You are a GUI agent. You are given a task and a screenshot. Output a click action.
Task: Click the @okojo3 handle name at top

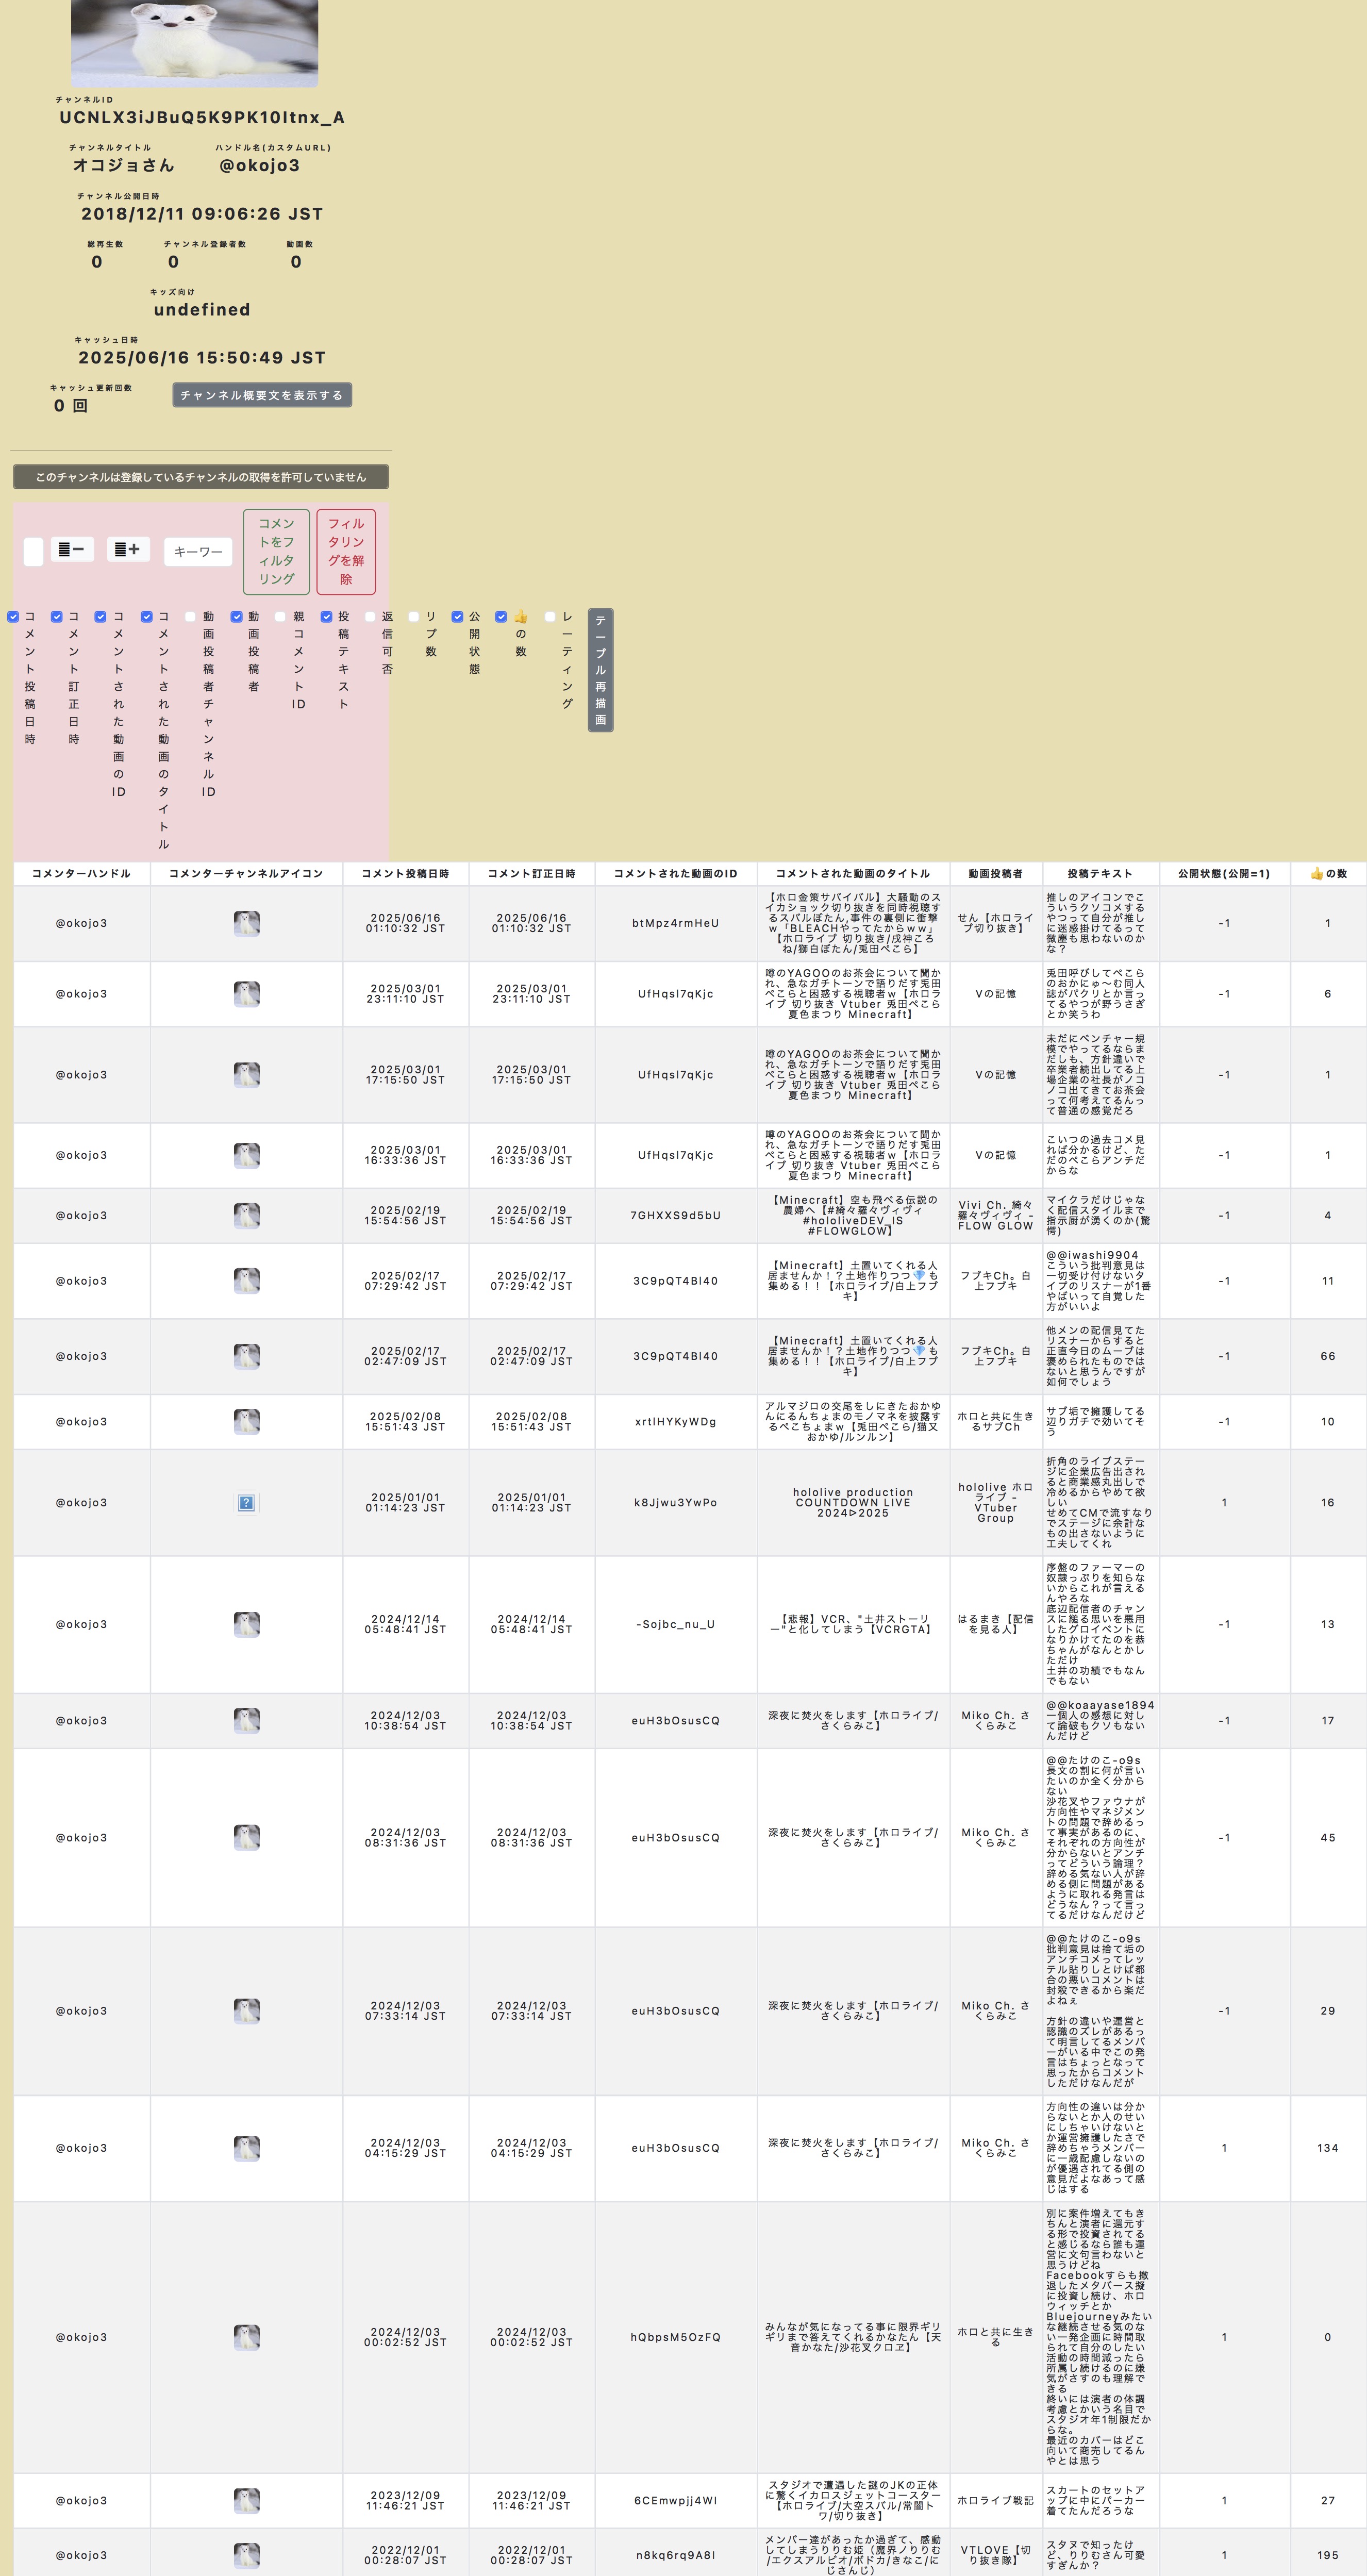tap(260, 166)
